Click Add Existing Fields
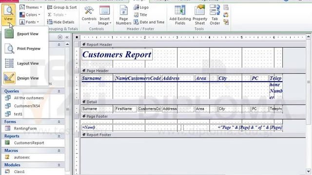312x175 pixels. coord(180,15)
